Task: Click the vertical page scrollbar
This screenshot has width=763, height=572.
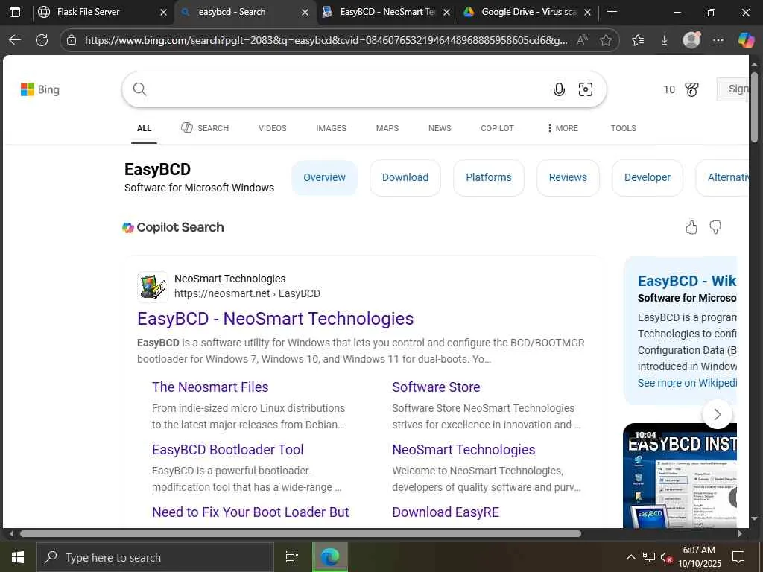Action: (754, 107)
